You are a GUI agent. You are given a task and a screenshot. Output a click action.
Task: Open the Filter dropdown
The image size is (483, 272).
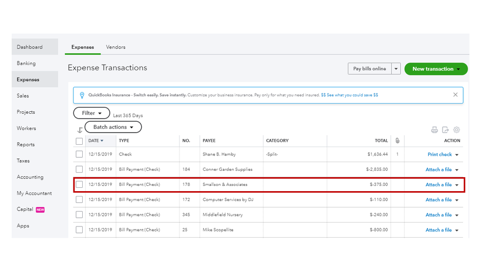tap(91, 113)
